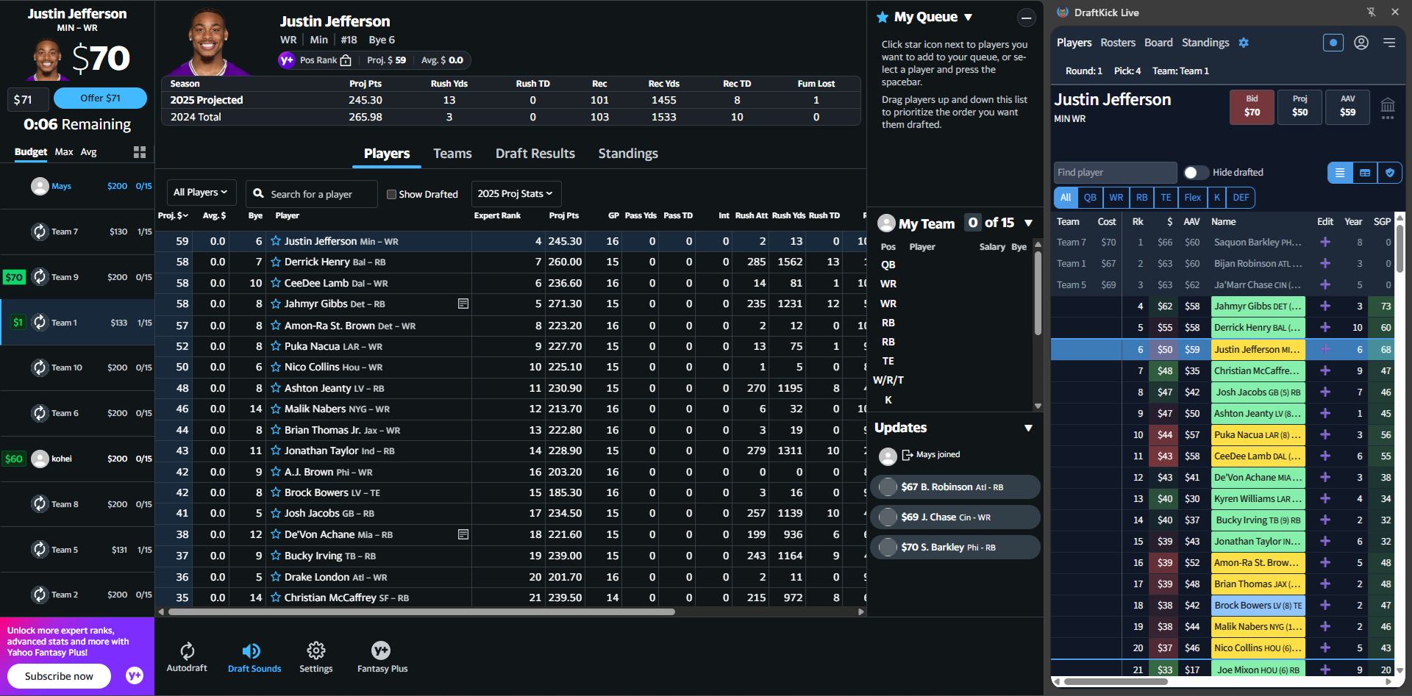Click the Autodraft icon
The width and height of the screenshot is (1412, 696).
pos(187,650)
